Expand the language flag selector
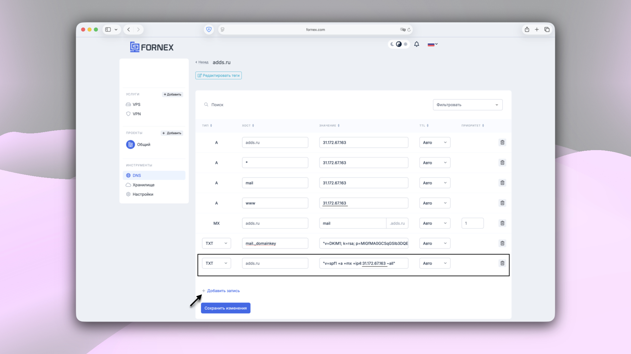This screenshot has height=354, width=631. coord(432,44)
